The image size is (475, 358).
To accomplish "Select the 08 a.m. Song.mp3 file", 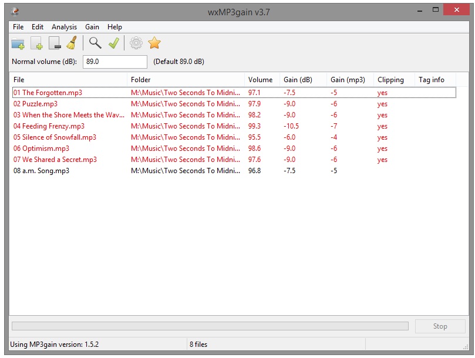I will pyautogui.click(x=41, y=171).
